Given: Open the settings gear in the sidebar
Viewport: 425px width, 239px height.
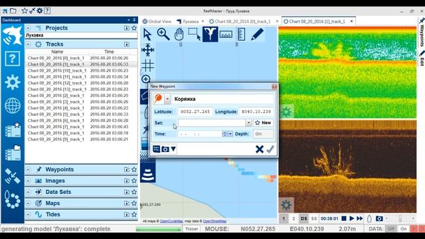Looking at the screenshot, I should [x=13, y=82].
